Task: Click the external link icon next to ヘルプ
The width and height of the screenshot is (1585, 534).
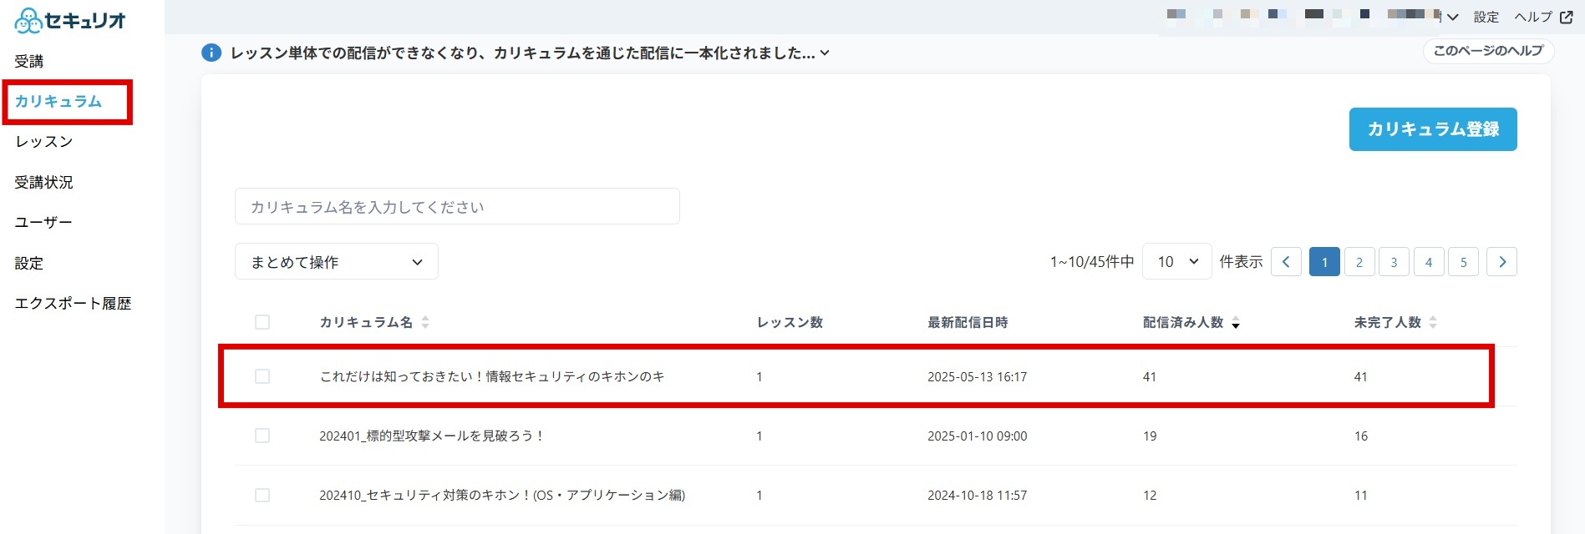Action: coord(1567,17)
